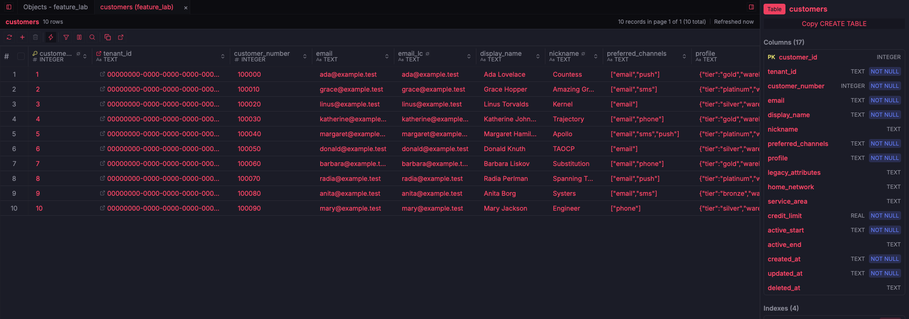Viewport: 909px width, 319px height.
Task: Click the primary key icon on customer_id header
Action: pos(35,53)
